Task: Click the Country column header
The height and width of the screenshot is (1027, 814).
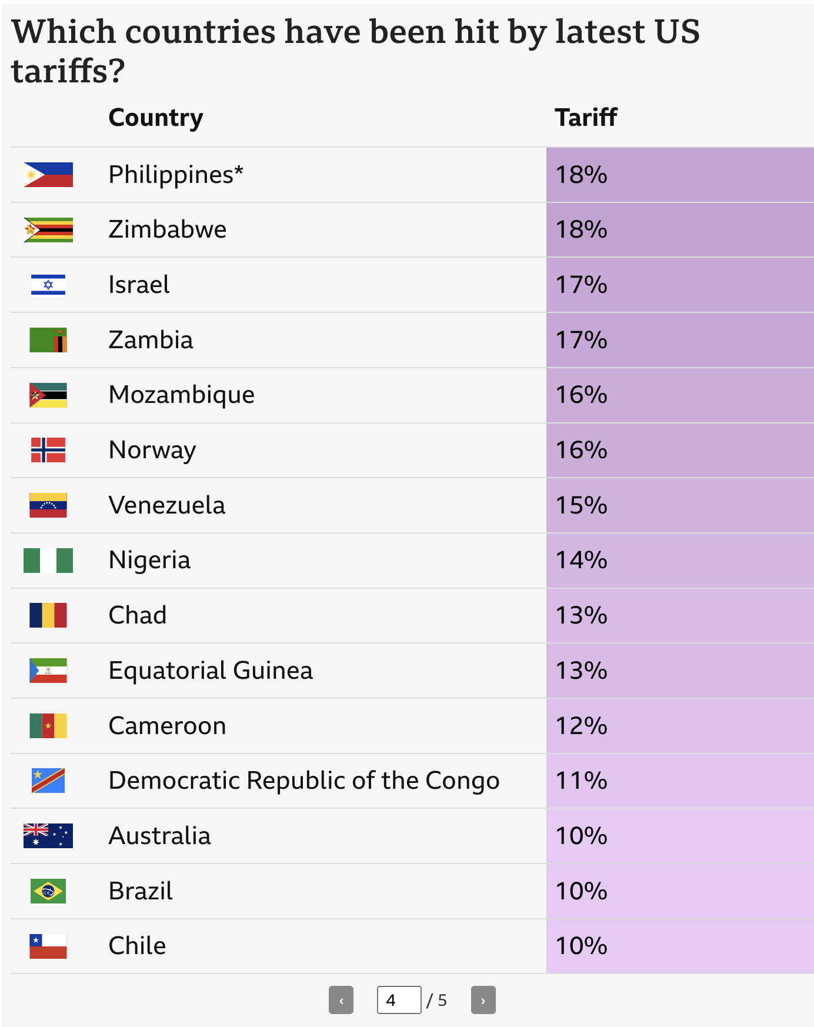Action: pyautogui.click(x=156, y=118)
